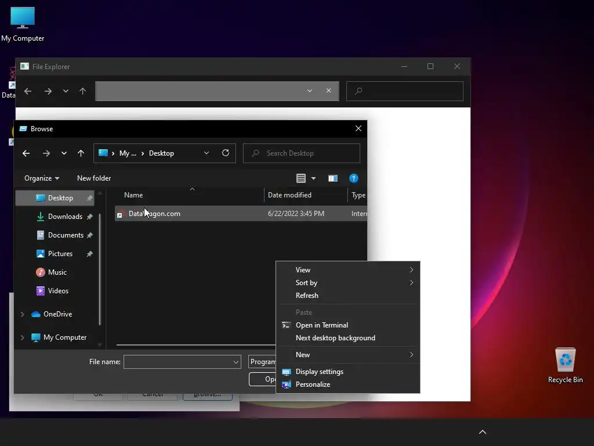Choose Refresh from the context menu
The width and height of the screenshot is (594, 446).
point(348,296)
